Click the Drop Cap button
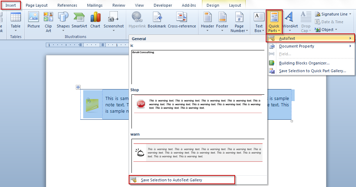356x187 pixels. [x=306, y=22]
